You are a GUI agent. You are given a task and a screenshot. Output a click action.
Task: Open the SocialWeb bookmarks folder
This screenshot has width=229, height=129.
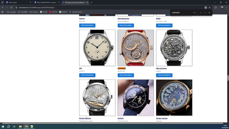coord(23,12)
